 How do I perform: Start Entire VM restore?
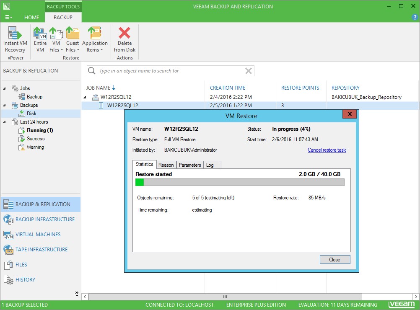(x=40, y=39)
